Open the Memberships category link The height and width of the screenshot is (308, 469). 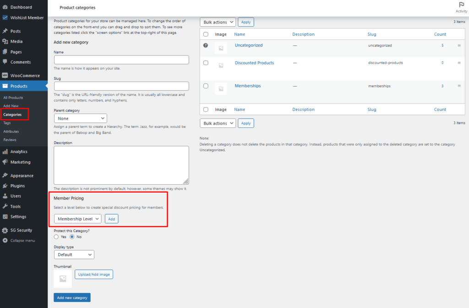248,86
